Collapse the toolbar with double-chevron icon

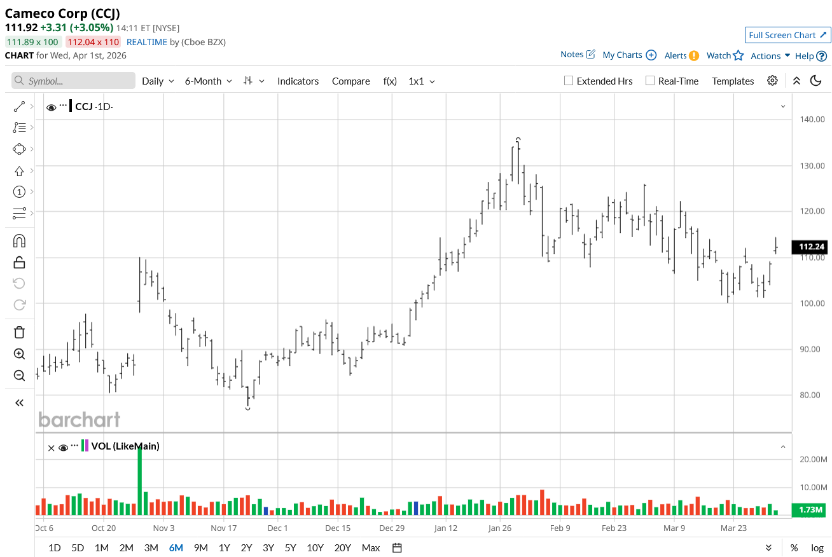(x=796, y=81)
